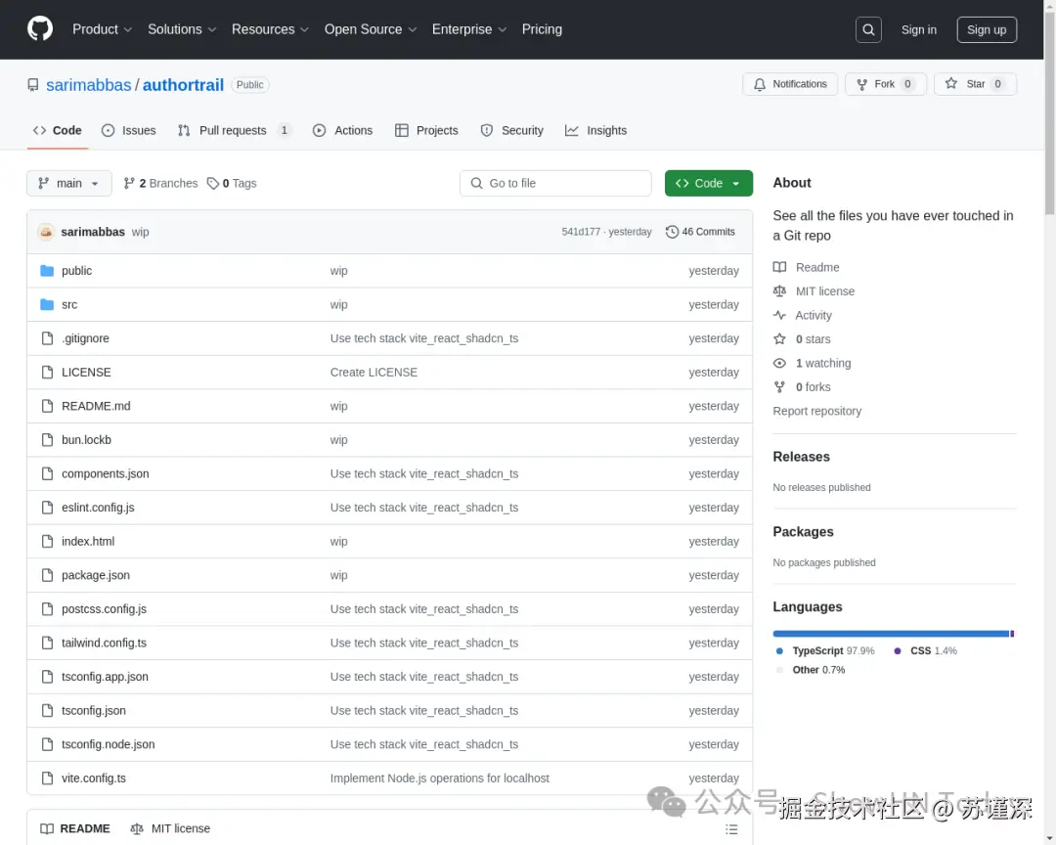Open the MIT license tab below file list

(170, 828)
